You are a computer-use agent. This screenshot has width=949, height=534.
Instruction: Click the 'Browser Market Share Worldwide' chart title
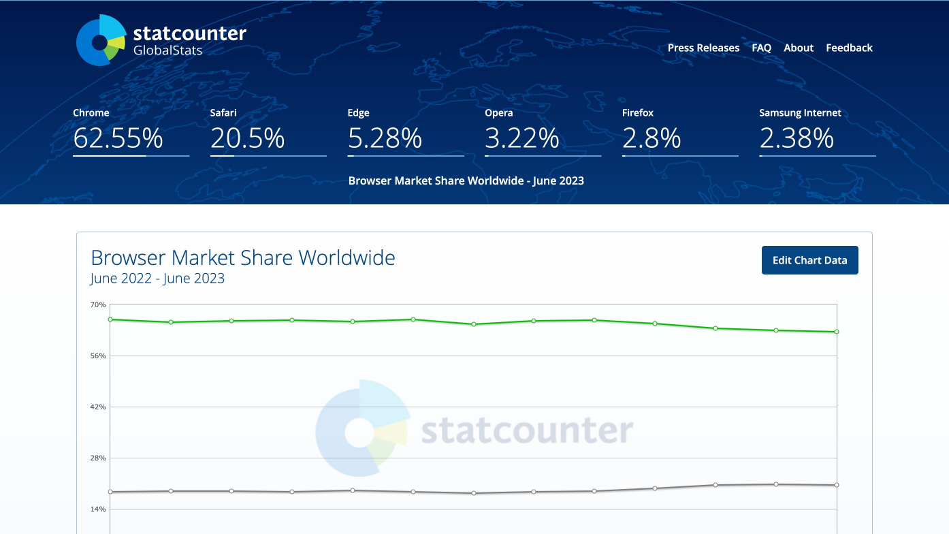243,257
